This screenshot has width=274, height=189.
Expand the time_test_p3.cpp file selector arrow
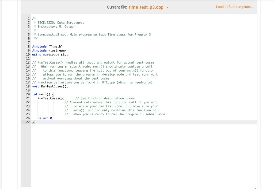pyautogui.click(x=168, y=8)
